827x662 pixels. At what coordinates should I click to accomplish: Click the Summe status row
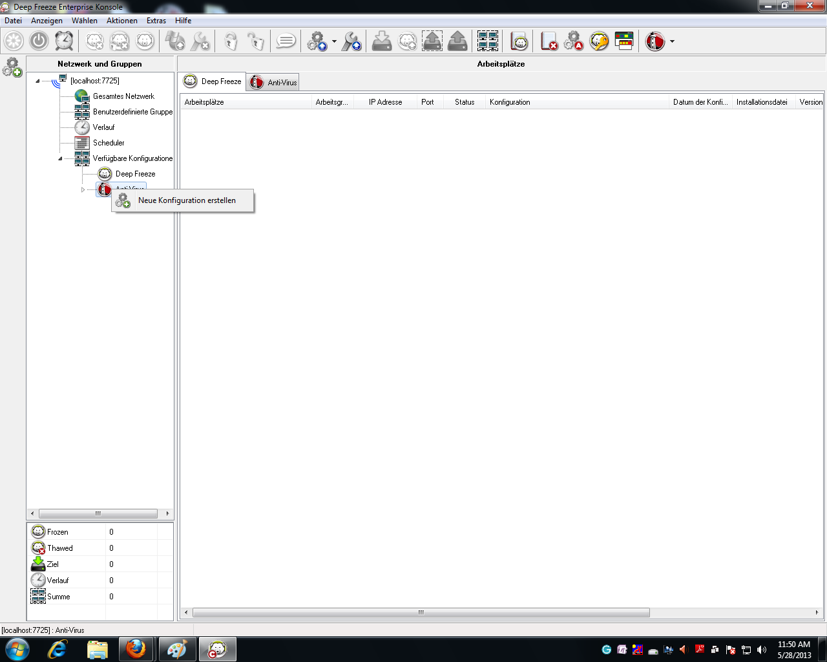[100, 597]
